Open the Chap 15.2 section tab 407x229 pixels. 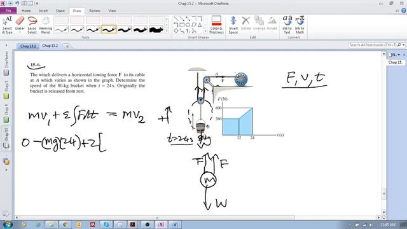point(50,46)
